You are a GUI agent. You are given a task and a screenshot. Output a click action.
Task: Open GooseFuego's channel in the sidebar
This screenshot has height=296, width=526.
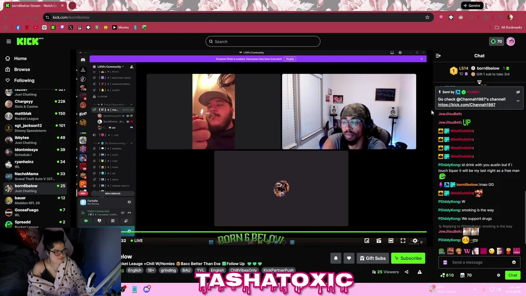coord(35,212)
